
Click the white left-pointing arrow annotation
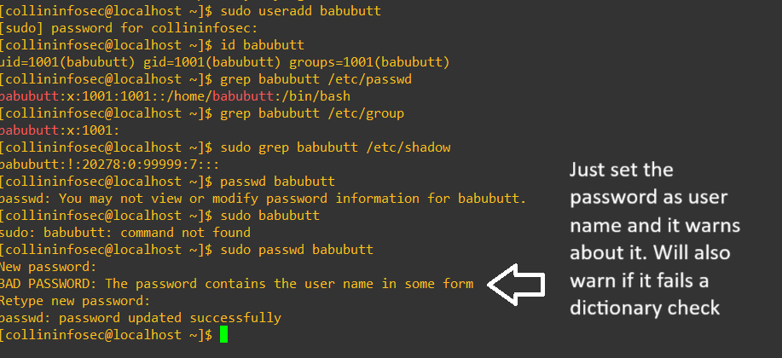[x=518, y=283]
